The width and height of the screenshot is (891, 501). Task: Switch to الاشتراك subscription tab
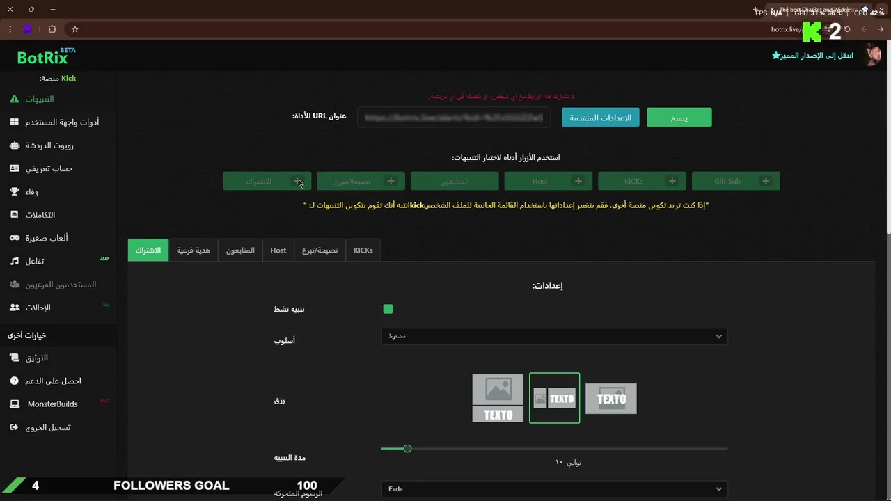(148, 250)
